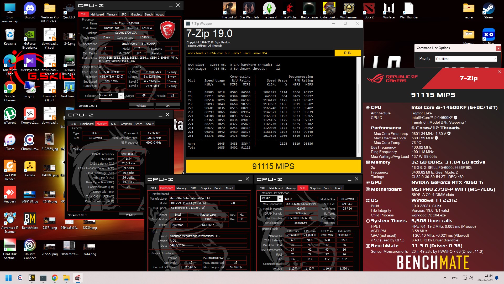Select SPD tab in Memory CPU-Z window
This screenshot has width=504, height=284.
[113, 124]
